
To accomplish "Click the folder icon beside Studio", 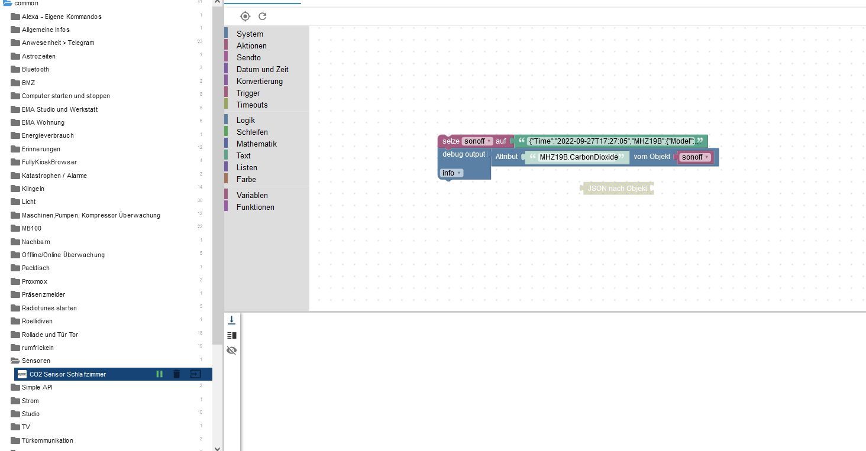I will [15, 414].
